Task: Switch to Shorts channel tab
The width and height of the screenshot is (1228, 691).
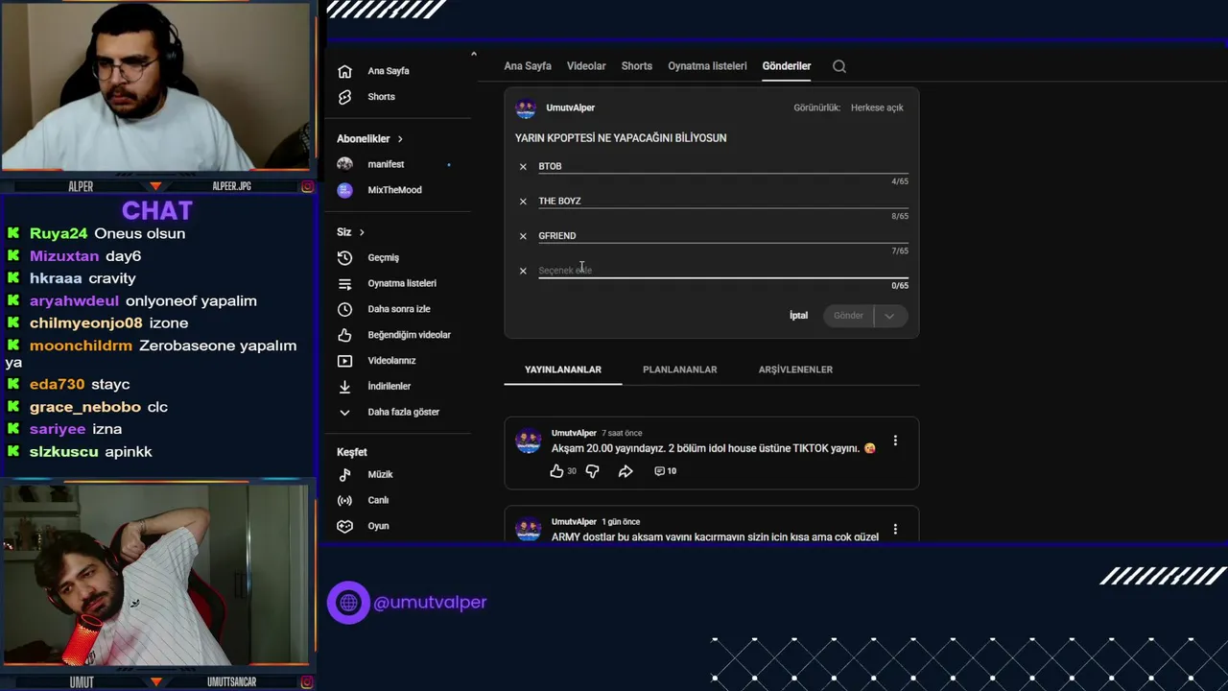Action: click(x=637, y=66)
